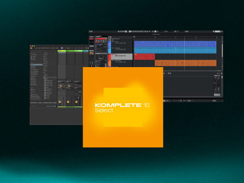Click record enable on Cubase Piano track
The height and width of the screenshot is (183, 244).
click(116, 56)
